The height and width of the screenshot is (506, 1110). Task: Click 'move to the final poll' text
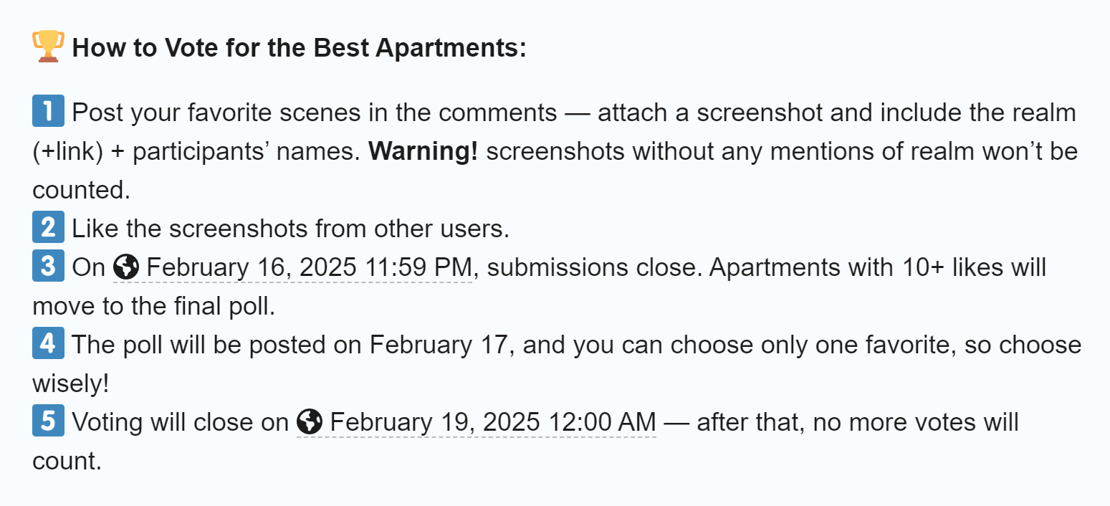153,307
